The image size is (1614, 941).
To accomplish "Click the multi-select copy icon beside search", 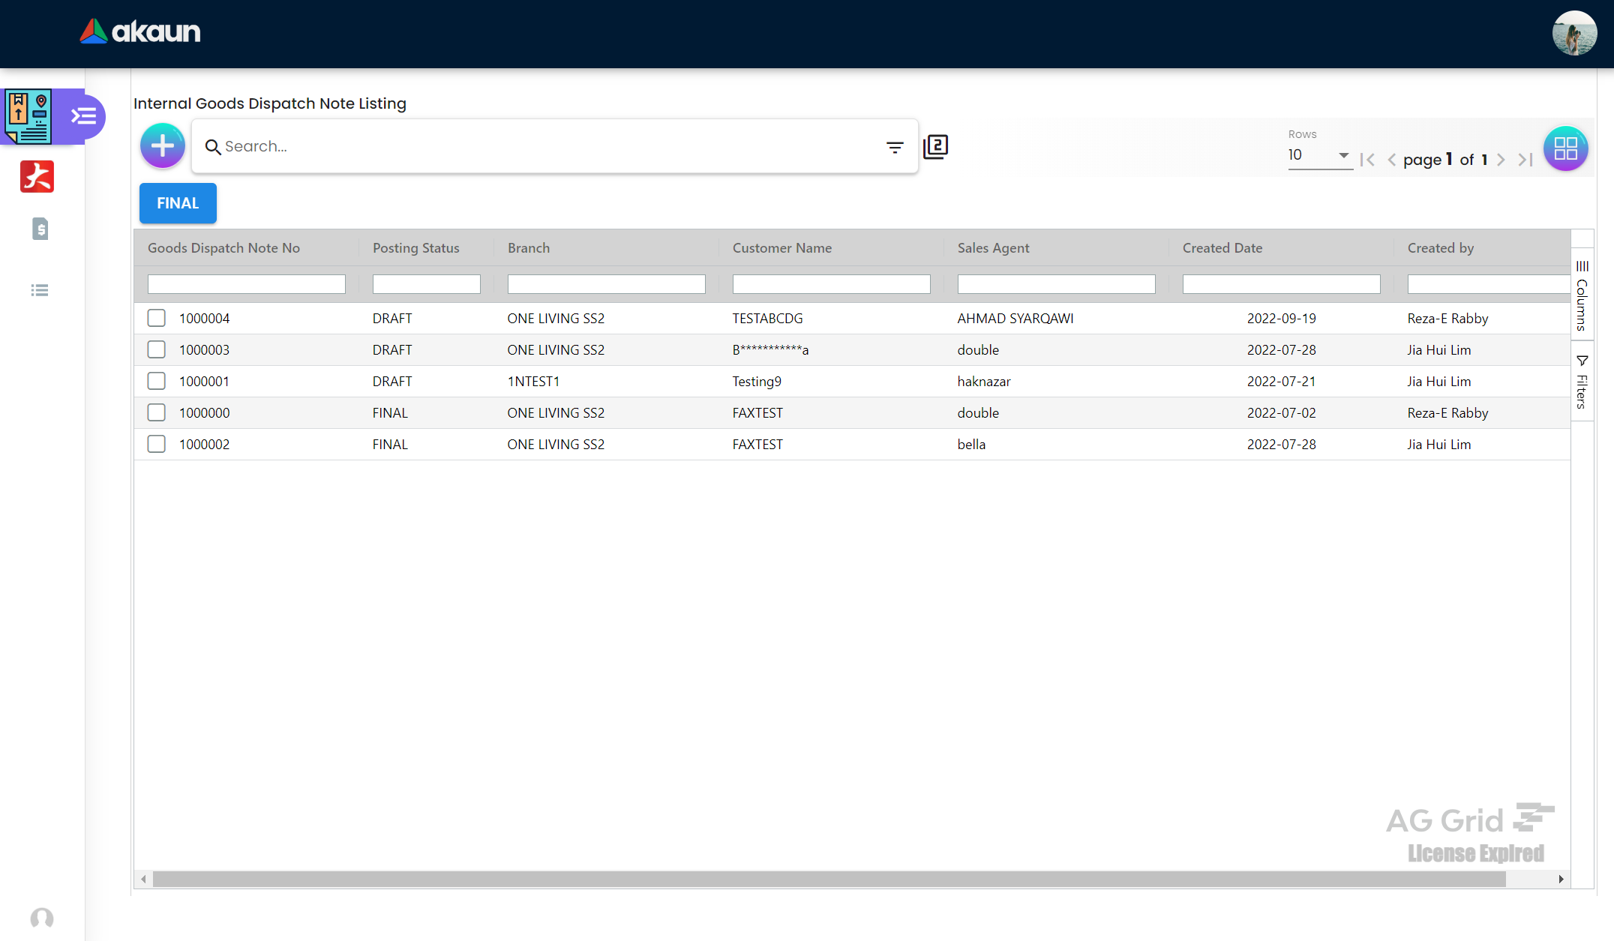I will [x=935, y=146].
